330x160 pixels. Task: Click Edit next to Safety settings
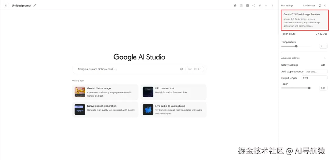[323, 65]
